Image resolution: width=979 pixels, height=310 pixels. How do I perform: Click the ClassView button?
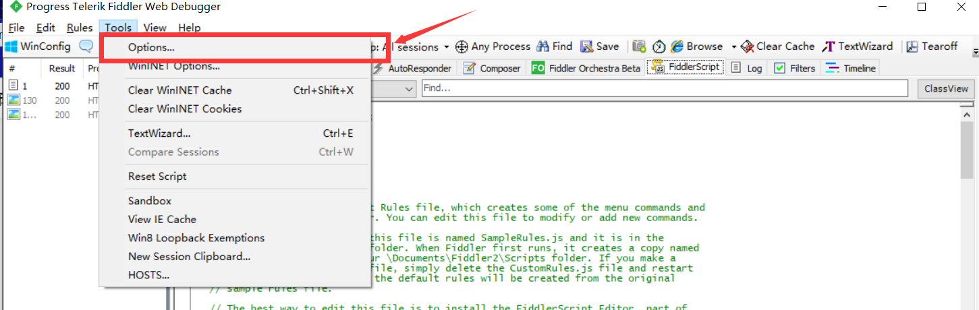pyautogui.click(x=946, y=89)
